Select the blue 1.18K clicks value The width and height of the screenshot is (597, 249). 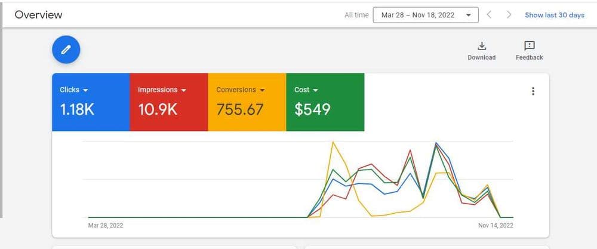(x=77, y=110)
